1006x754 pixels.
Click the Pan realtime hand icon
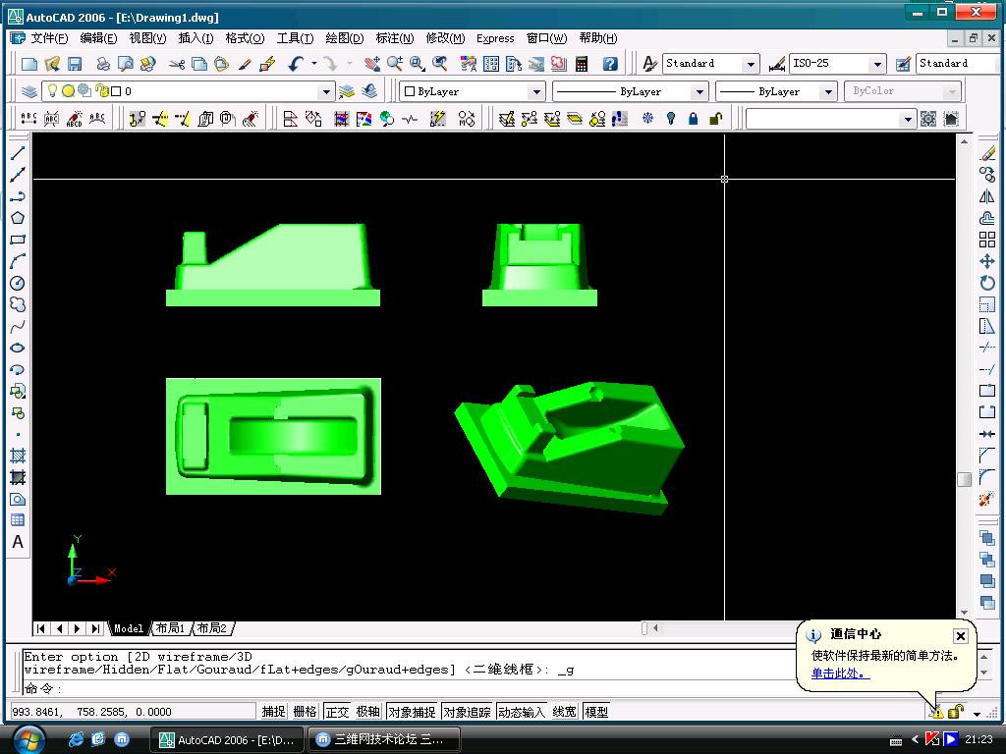click(372, 64)
